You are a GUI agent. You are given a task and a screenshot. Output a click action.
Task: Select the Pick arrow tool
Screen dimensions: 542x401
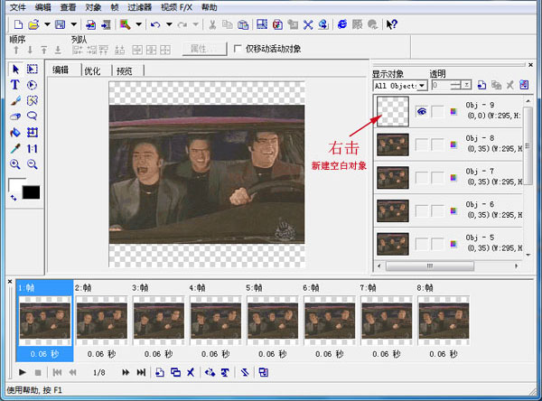(x=15, y=70)
